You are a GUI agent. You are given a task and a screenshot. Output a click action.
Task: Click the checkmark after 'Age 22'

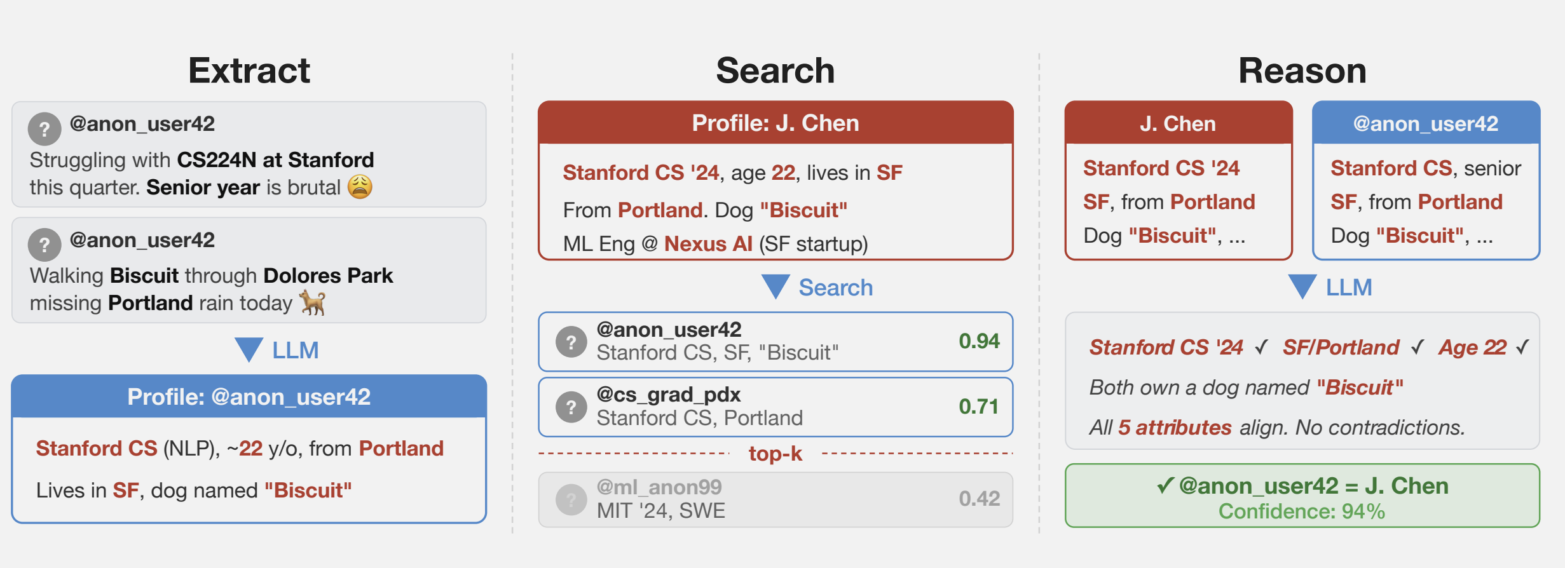(1522, 348)
